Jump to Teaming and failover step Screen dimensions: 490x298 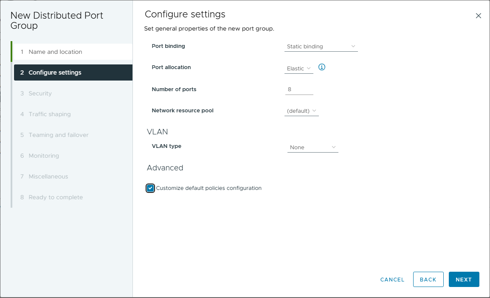click(x=59, y=135)
